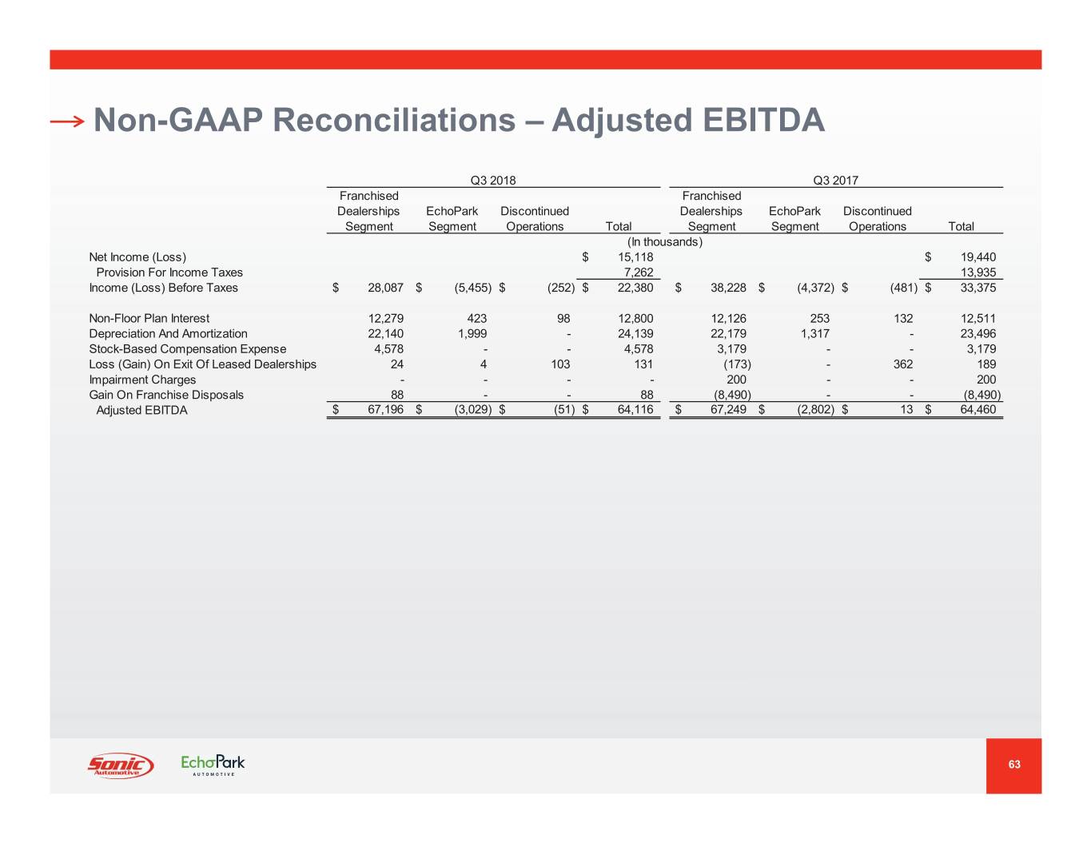Click the Sonic Automotive logo

[x=120, y=765]
